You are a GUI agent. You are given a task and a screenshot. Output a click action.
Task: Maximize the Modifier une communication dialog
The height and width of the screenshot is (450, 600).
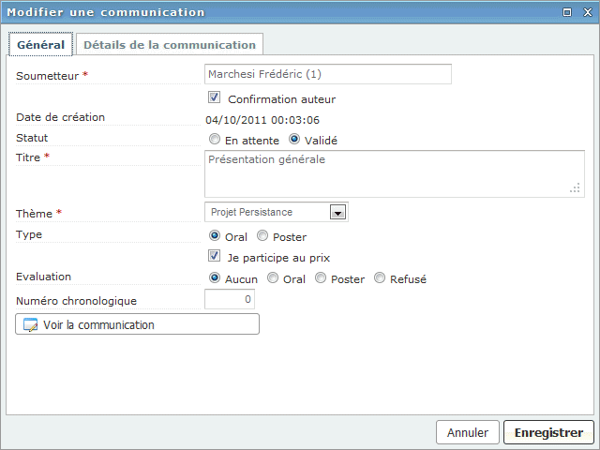[567, 12]
